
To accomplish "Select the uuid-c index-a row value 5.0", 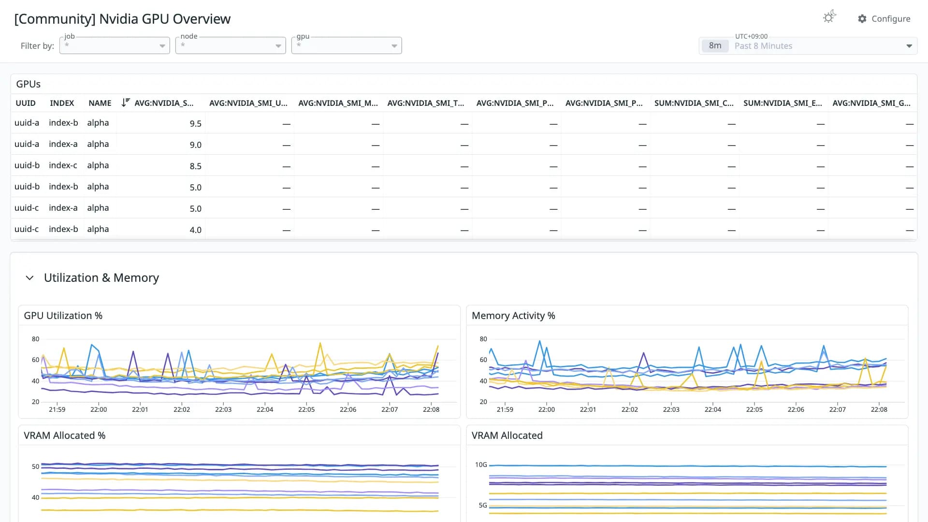I will pos(195,209).
